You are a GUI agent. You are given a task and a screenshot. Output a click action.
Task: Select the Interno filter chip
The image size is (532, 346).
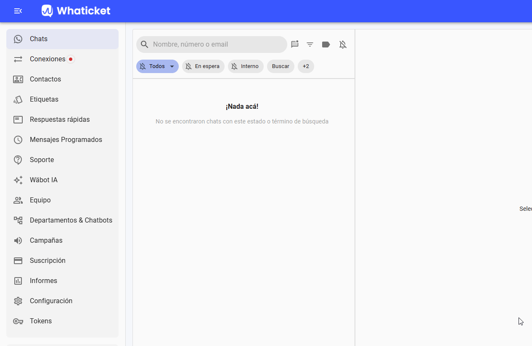pyautogui.click(x=246, y=66)
